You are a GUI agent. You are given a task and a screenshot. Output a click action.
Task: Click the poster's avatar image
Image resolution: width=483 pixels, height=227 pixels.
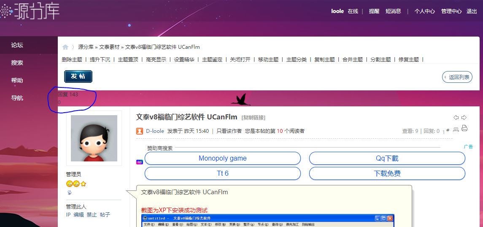[94, 138]
